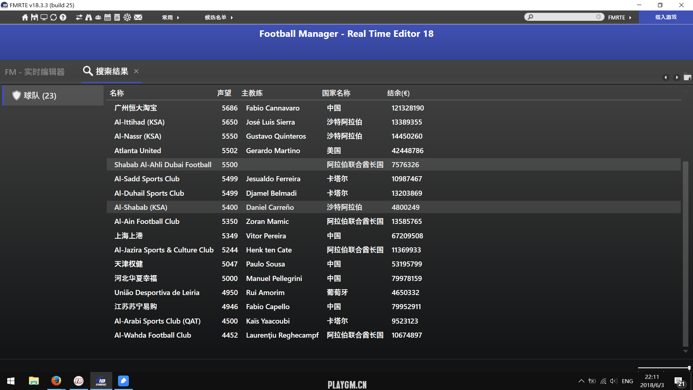Select the Al-Ittihad (KSA) row
This screenshot has width=693, height=390.
[x=393, y=122]
